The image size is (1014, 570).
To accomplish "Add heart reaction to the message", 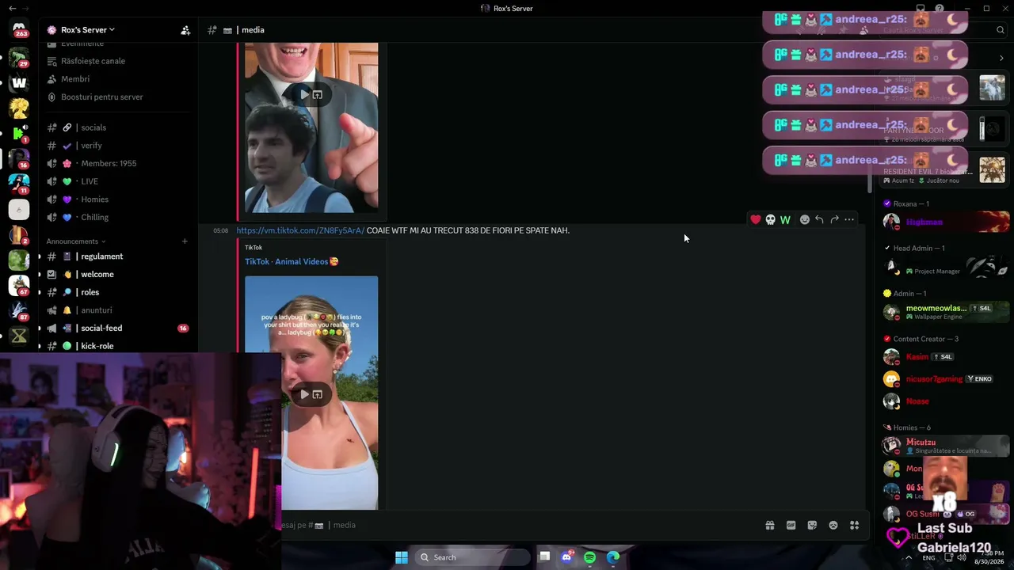I will [756, 219].
